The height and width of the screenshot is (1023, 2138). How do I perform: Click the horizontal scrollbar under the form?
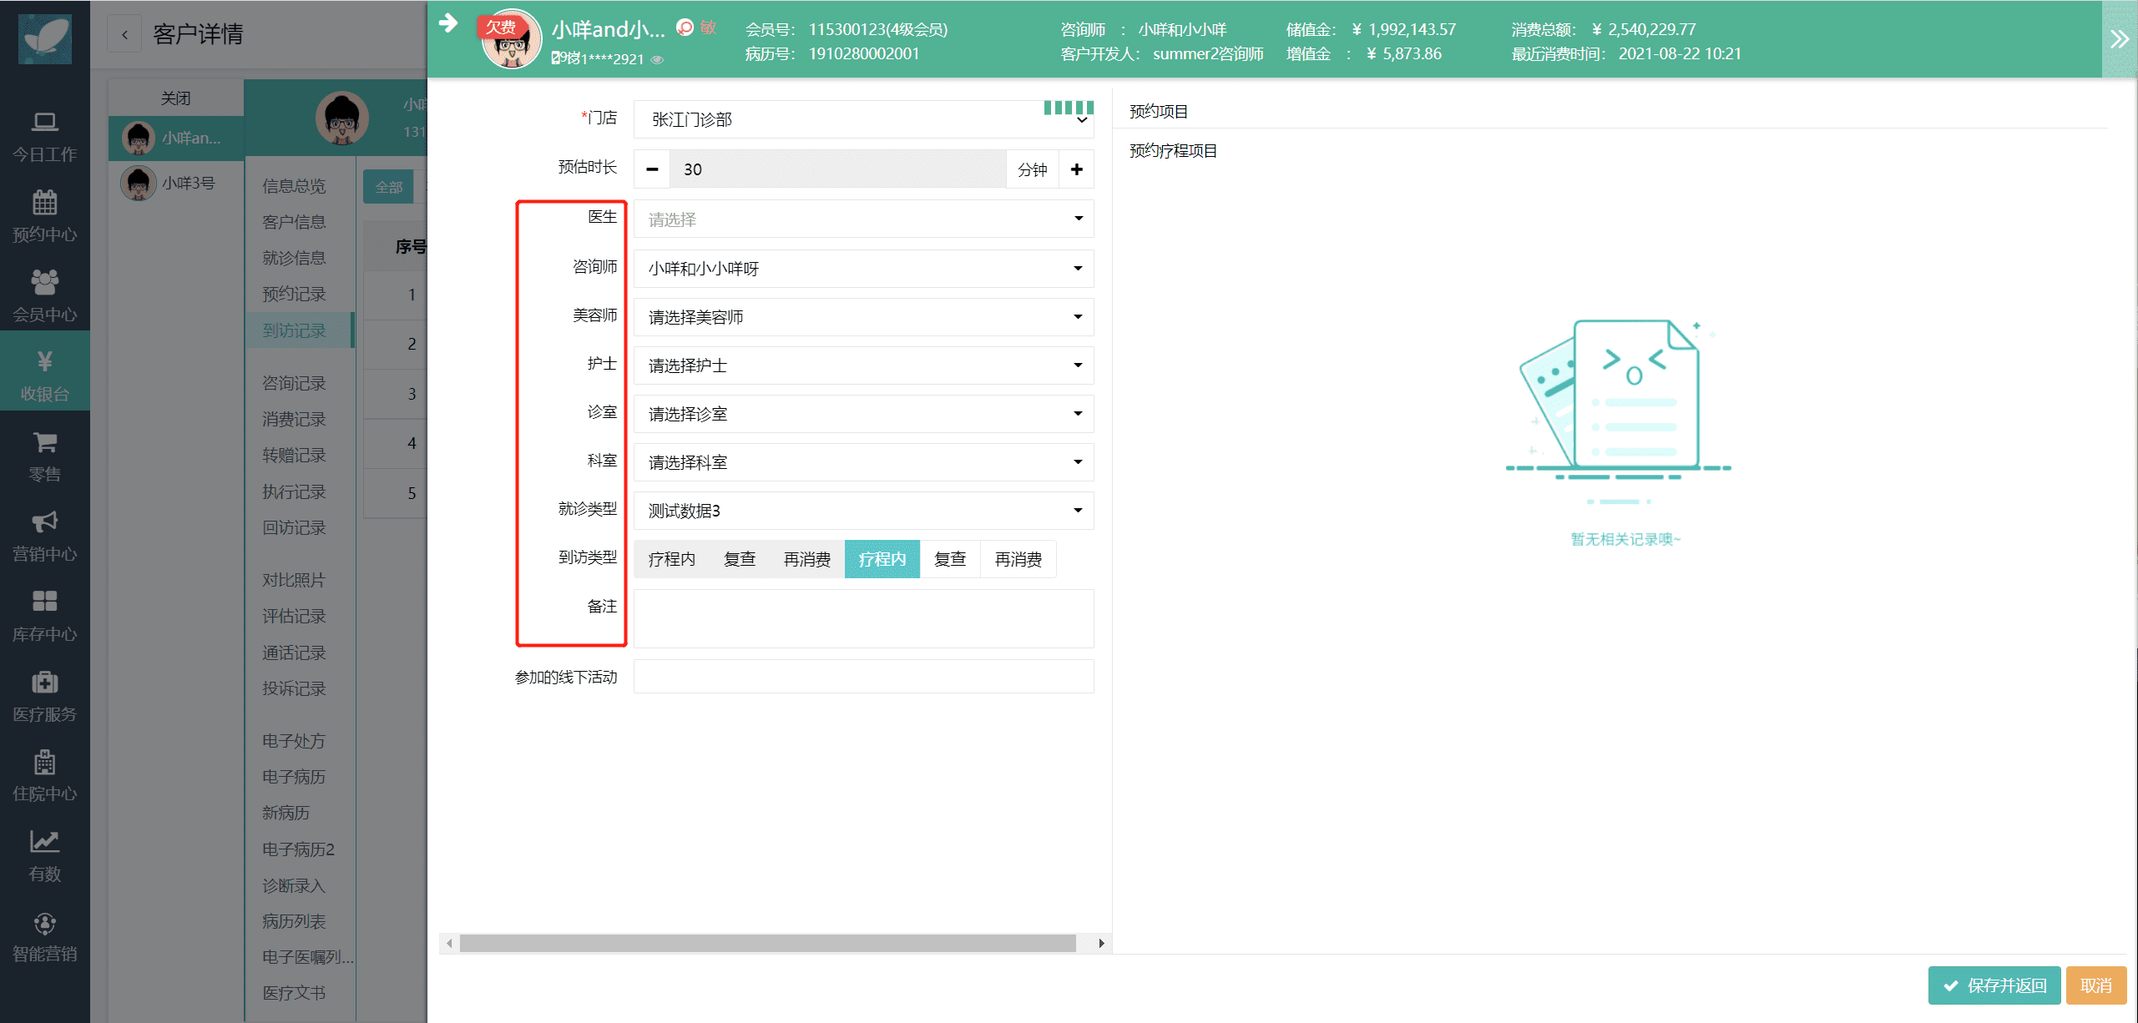point(766,944)
